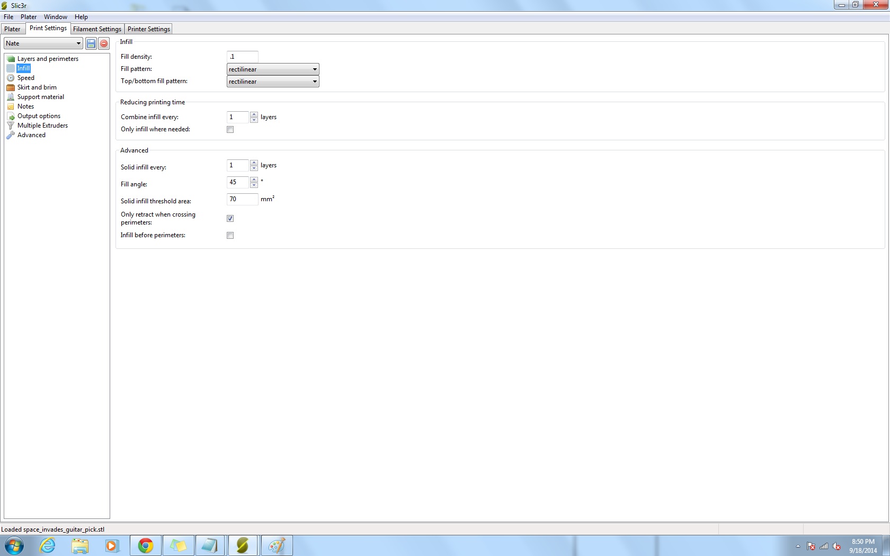Toggle Only infill where needed checkbox
The width and height of the screenshot is (890, 556).
230,130
